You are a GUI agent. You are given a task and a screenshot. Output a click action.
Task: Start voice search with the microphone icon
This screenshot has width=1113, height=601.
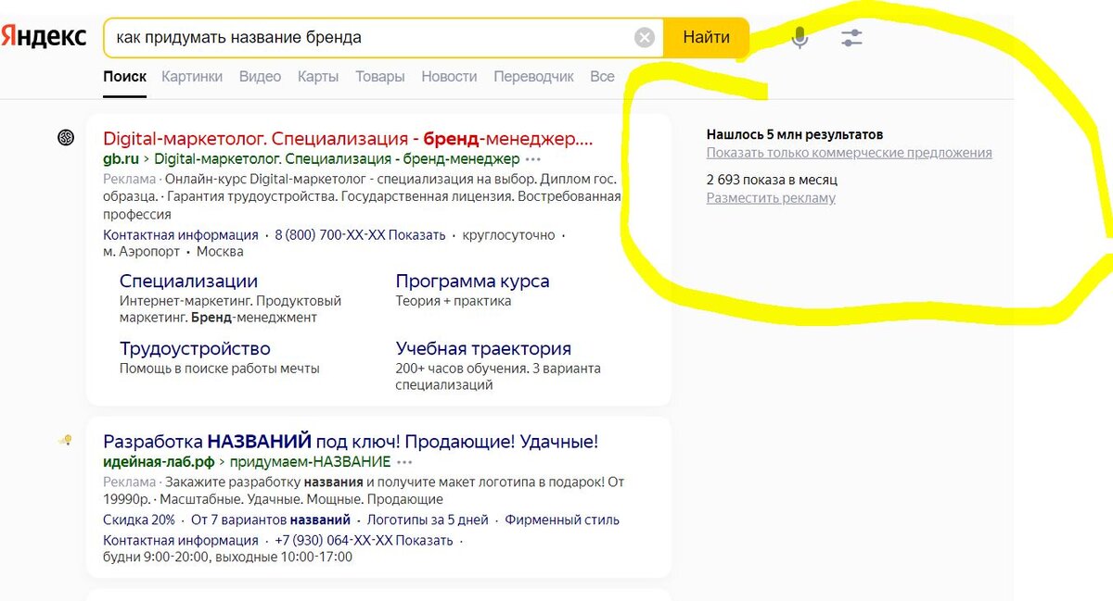click(800, 38)
